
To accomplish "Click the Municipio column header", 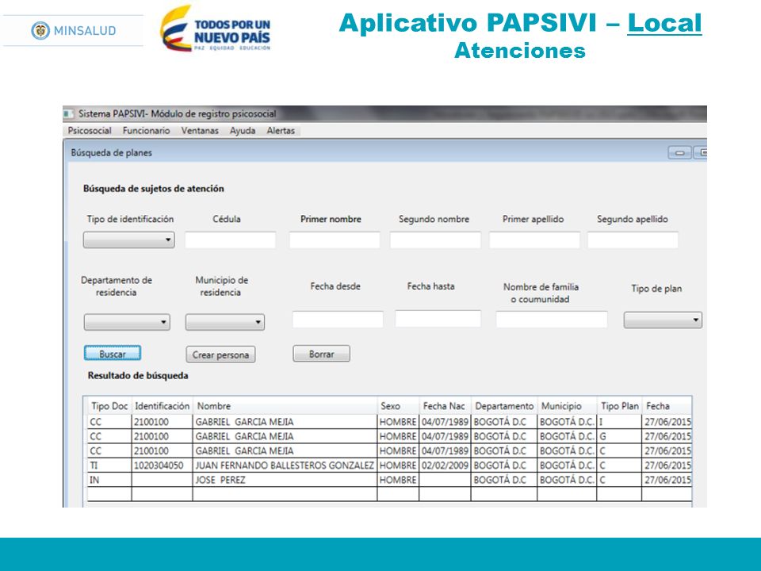I will pyautogui.click(x=567, y=406).
